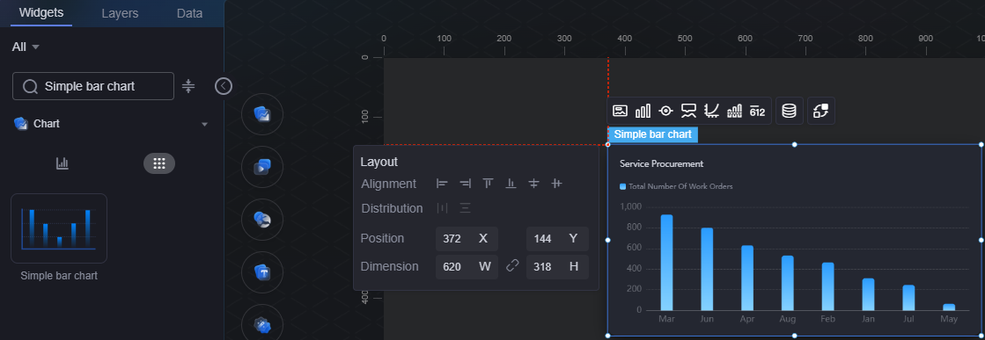Viewport: 985px width, 340px height.
Task: Click the widget interaction swap icon
Action: [820, 111]
